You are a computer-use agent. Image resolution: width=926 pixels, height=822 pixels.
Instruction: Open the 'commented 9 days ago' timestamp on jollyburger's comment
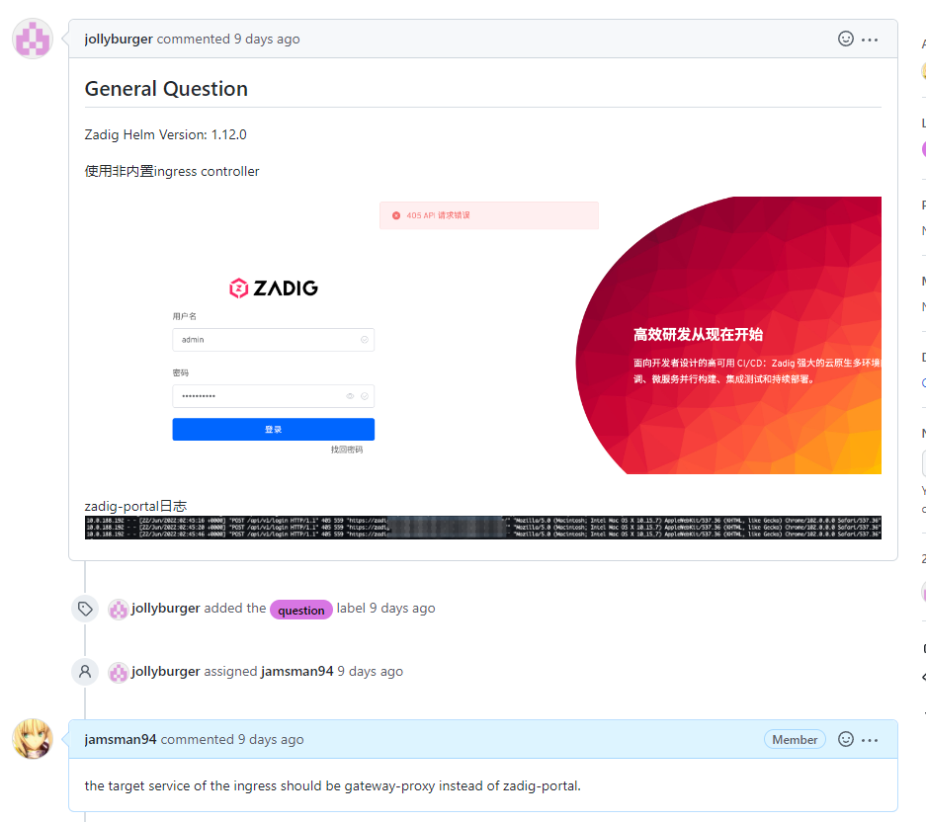[228, 39]
